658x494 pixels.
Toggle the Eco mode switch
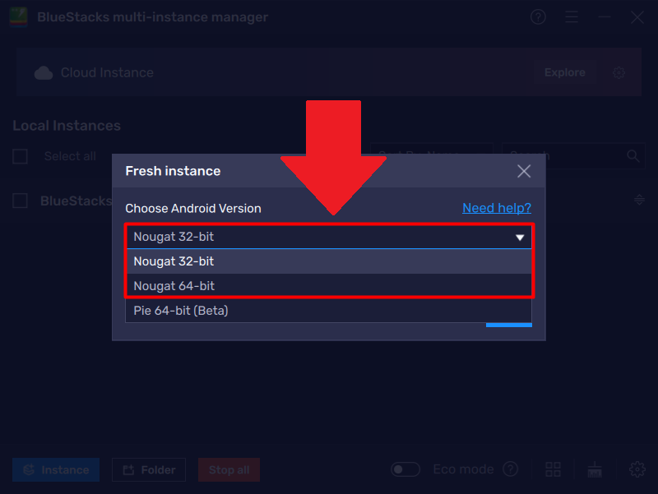coord(405,469)
